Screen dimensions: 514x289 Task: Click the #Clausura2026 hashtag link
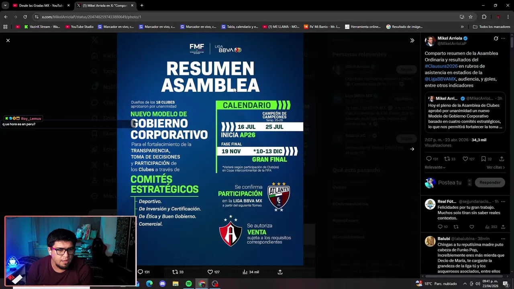point(441,66)
